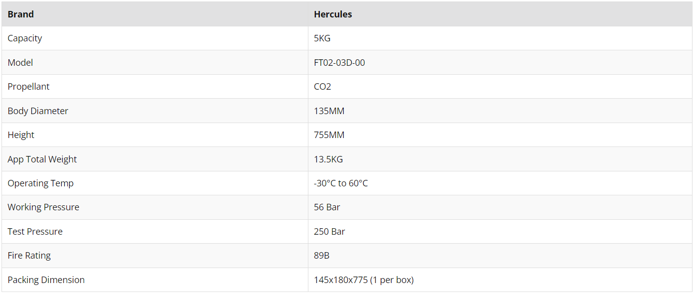Viewport: 693px width, 293px height.
Task: Select the 5KG capacity value
Action: pyautogui.click(x=322, y=38)
